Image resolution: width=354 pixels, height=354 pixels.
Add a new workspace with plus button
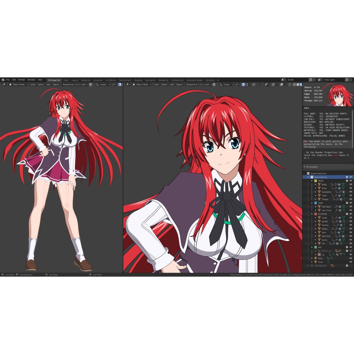click(218, 80)
